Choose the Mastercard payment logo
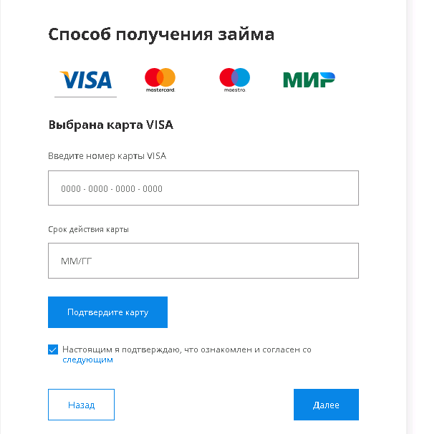Image resolution: width=432 pixels, height=434 pixels. click(x=160, y=77)
